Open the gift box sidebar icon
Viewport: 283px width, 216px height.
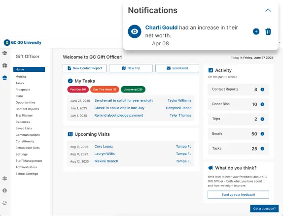click(x=5, y=65)
